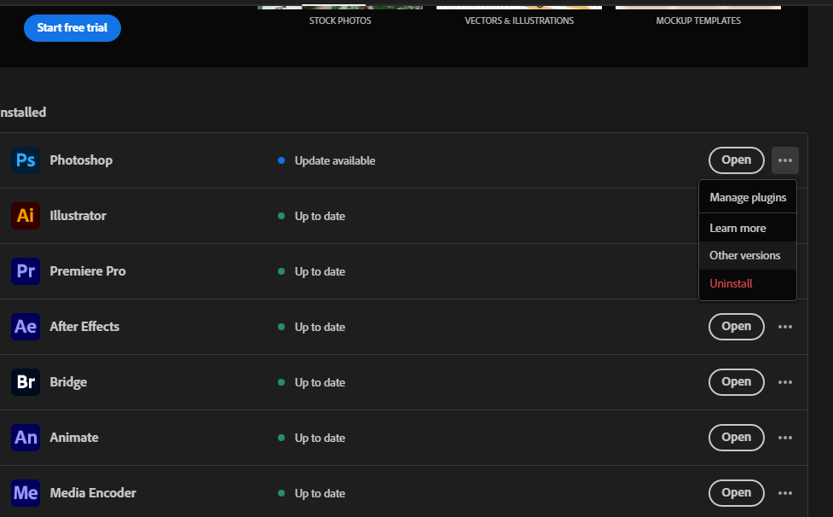Click the Illustrator app icon
This screenshot has height=517, width=833.
coord(26,216)
